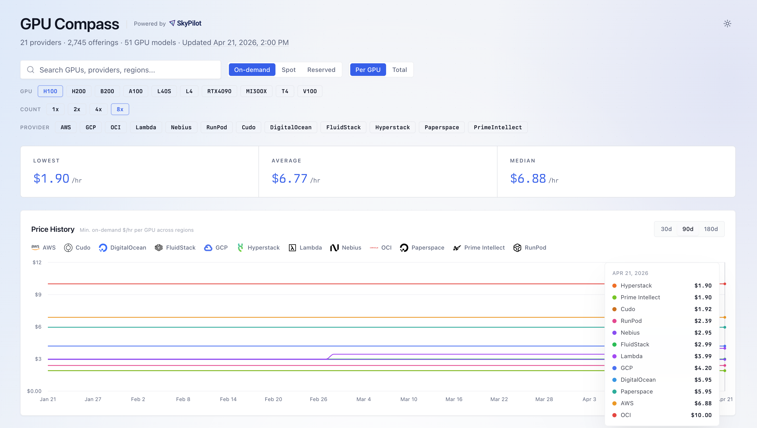Image resolution: width=757 pixels, height=428 pixels.
Task: Filter by the Lambda provider
Action: click(x=146, y=127)
